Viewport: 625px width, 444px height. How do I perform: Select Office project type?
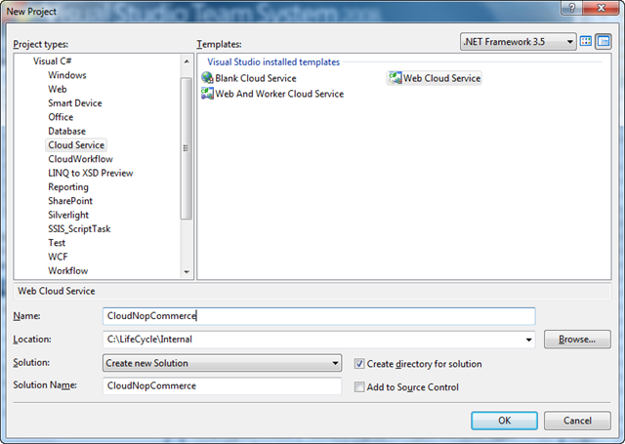[61, 117]
